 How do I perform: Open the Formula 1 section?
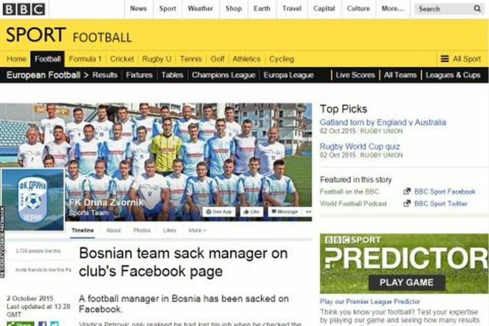tap(85, 59)
